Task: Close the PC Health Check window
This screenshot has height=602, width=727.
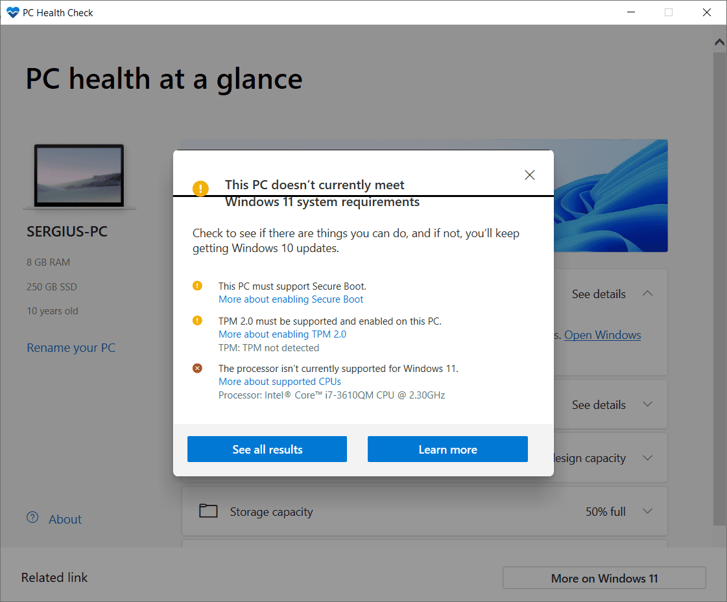Action: (707, 12)
